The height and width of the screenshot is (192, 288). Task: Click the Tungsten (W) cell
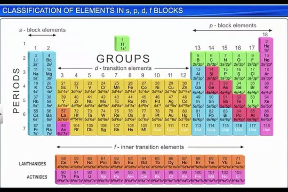103,115
